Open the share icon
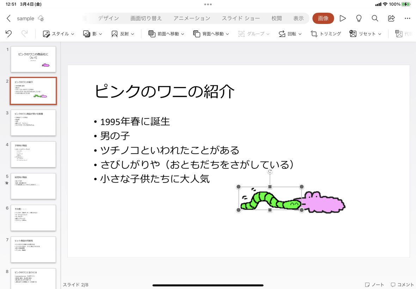The image size is (416, 289). click(x=391, y=18)
